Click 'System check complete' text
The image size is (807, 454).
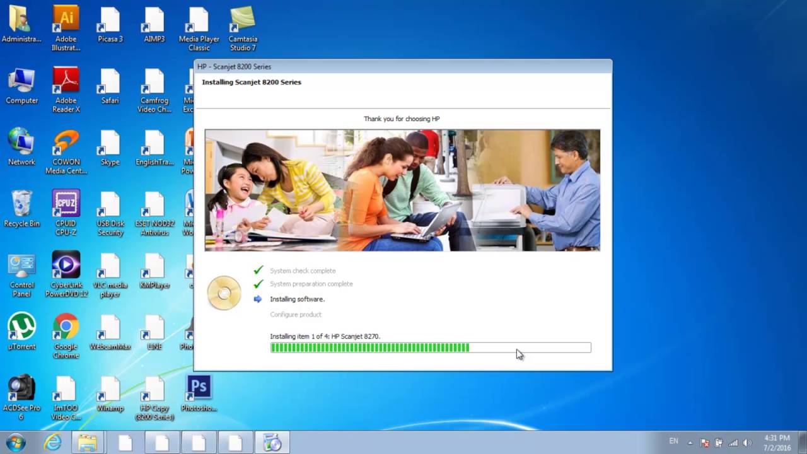303,271
